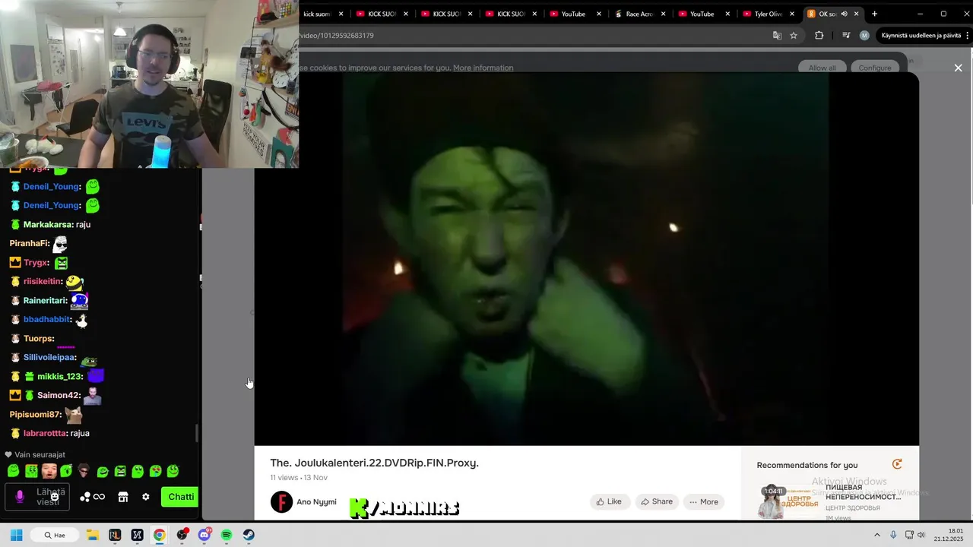Open username labrarotta in chat
Image resolution: width=973 pixels, height=547 pixels.
(x=45, y=433)
